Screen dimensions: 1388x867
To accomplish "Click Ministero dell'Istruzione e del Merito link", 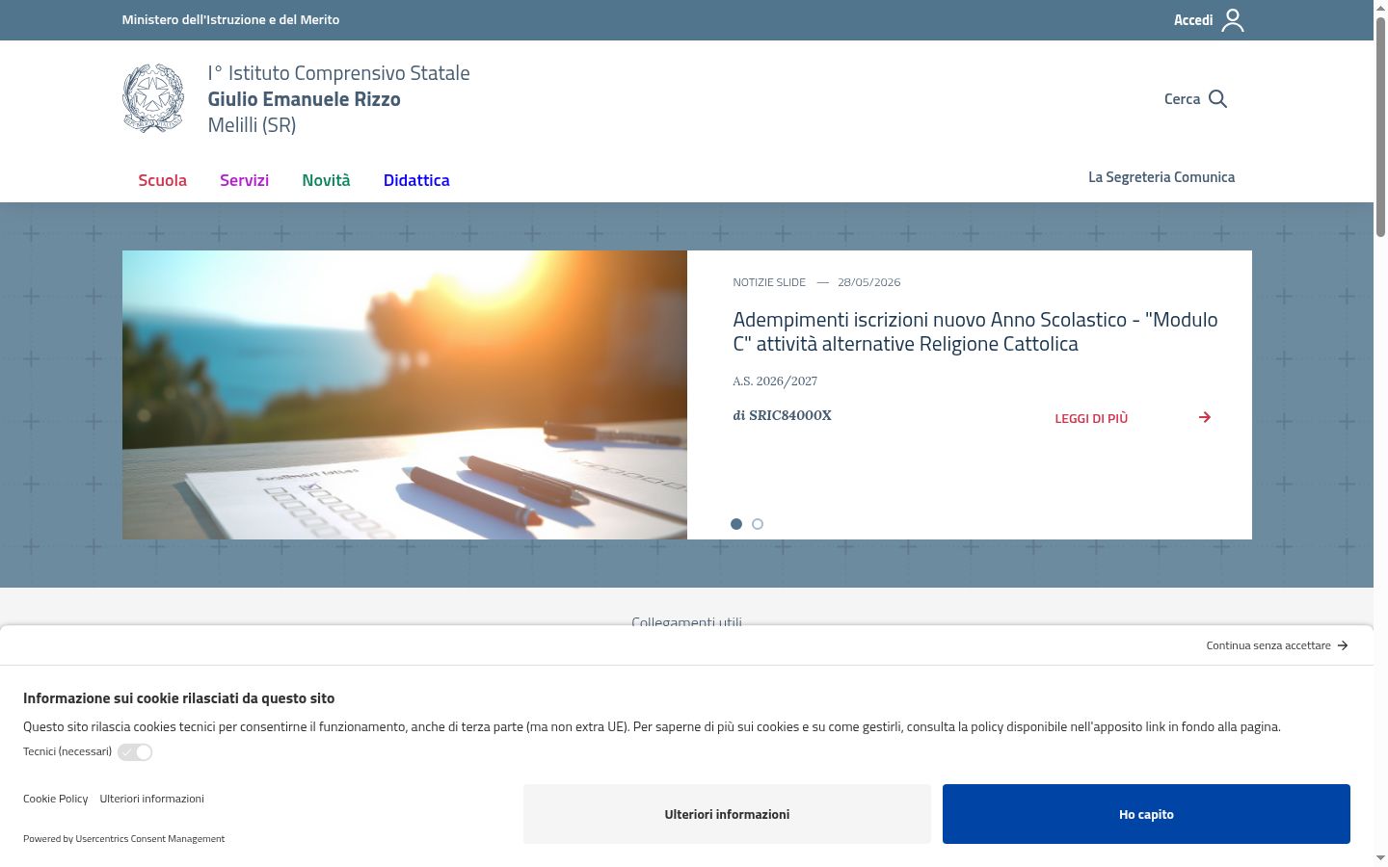I will click(230, 19).
